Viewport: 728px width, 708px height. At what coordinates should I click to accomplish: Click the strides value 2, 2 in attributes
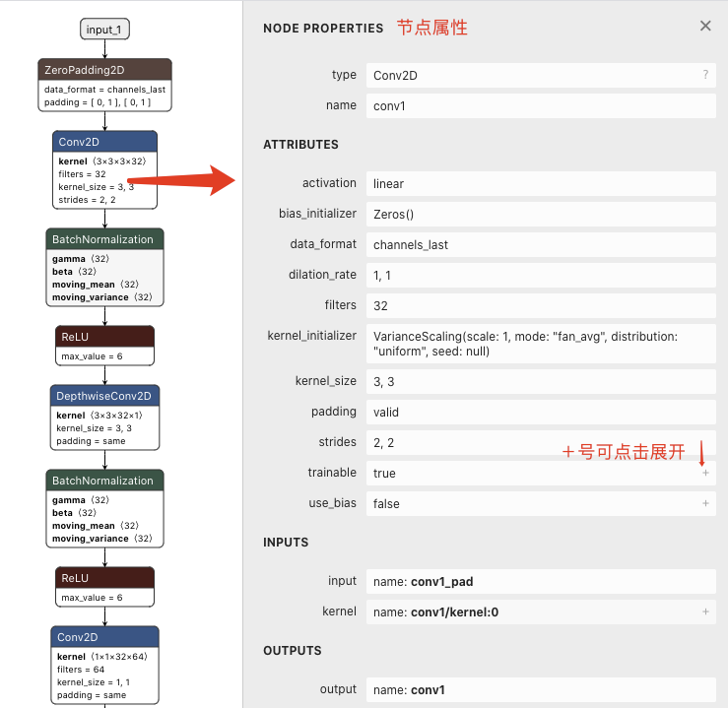coord(541,442)
